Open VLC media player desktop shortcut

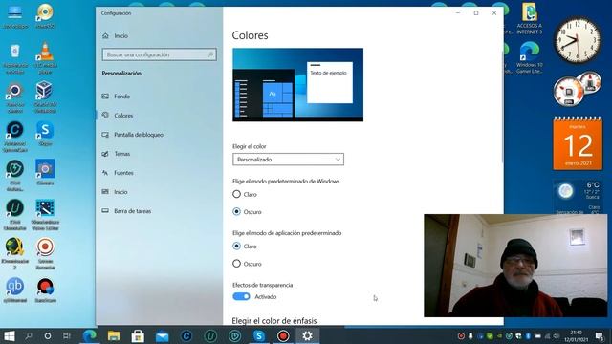pos(45,57)
